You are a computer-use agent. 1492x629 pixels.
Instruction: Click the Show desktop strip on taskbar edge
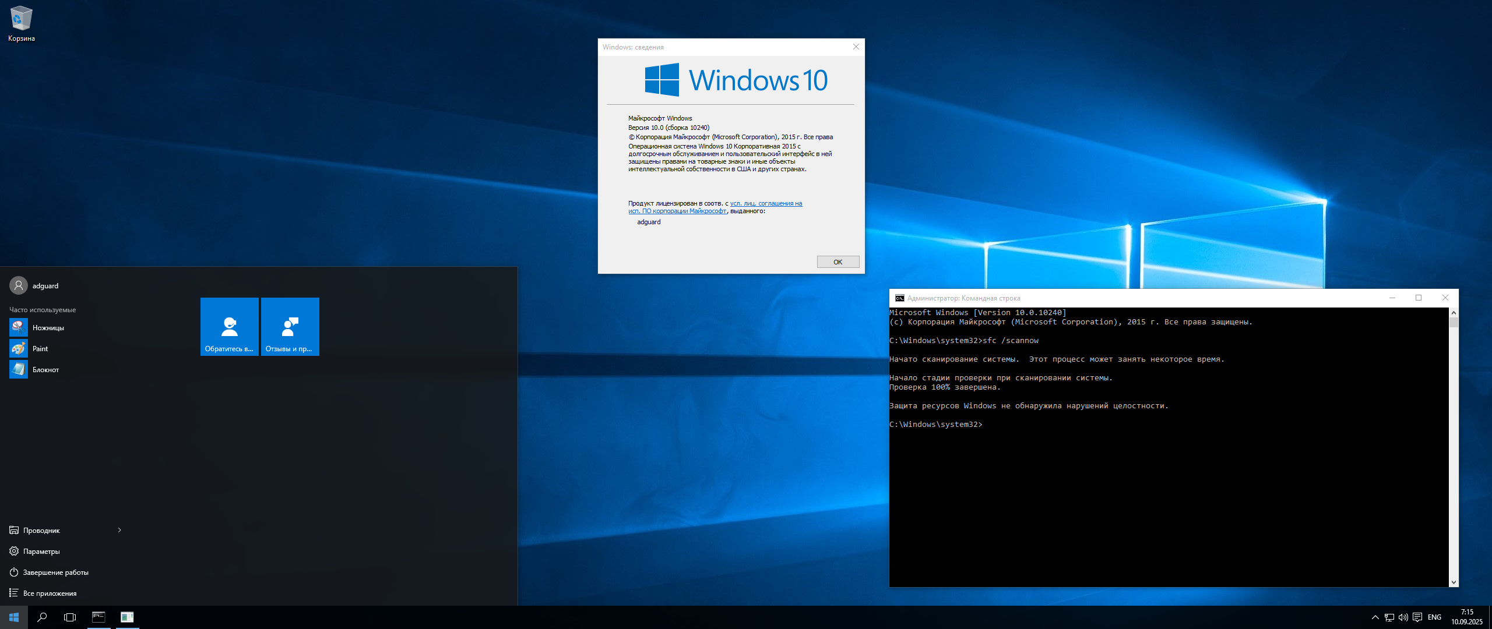pos(1490,617)
